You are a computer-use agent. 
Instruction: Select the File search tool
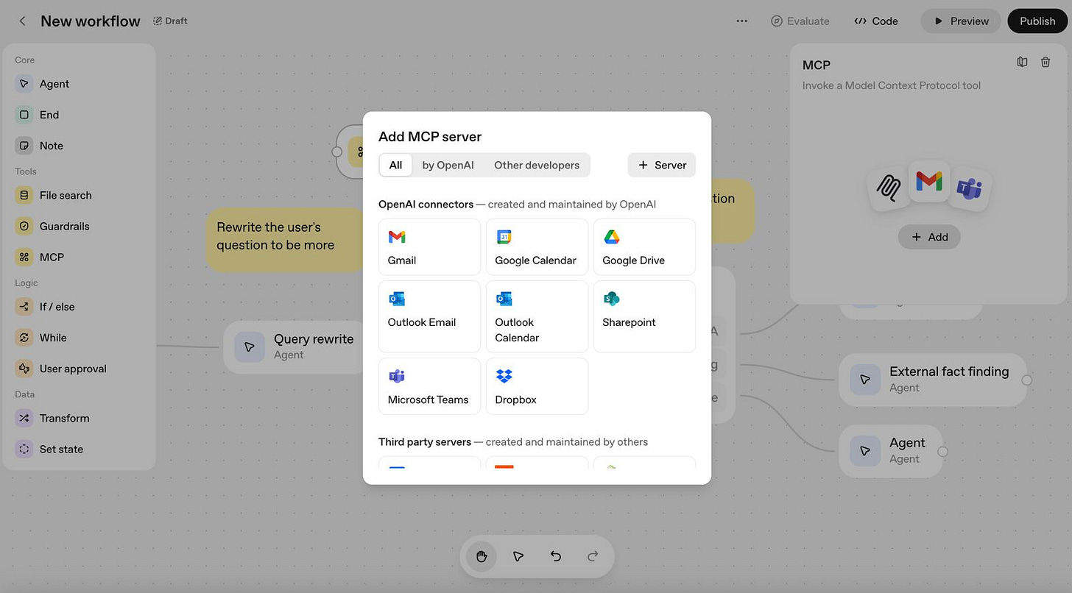tap(79, 195)
